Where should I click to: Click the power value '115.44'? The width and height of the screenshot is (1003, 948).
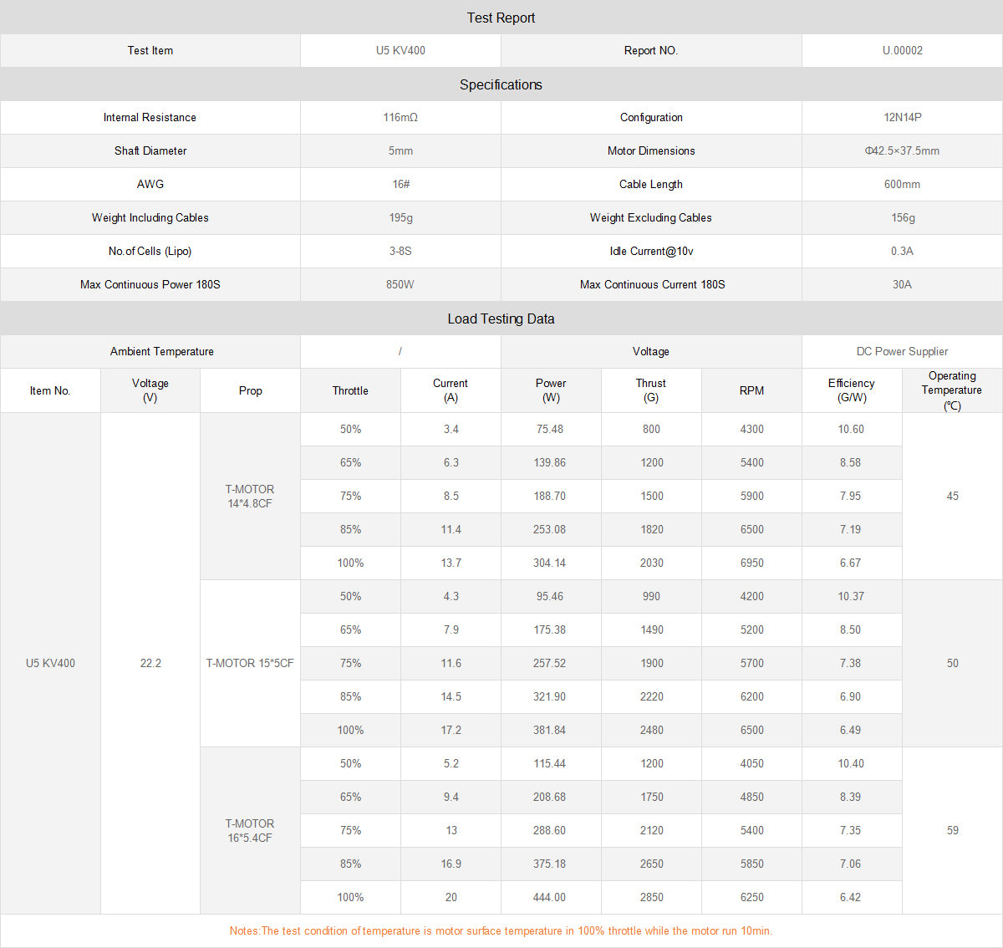(550, 763)
